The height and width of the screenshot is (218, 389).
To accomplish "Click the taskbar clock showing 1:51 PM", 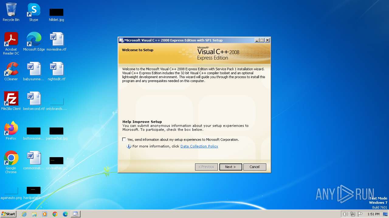I will point(373,214).
